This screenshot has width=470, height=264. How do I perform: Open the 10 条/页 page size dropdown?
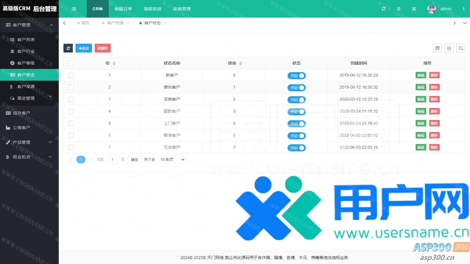172,160
